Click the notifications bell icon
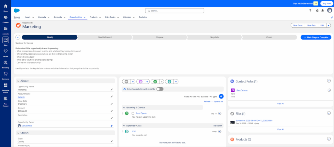 (x=323, y=11)
